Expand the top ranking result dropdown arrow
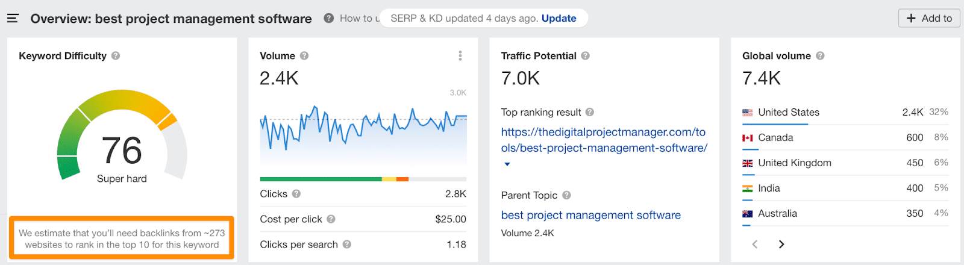 507,164
